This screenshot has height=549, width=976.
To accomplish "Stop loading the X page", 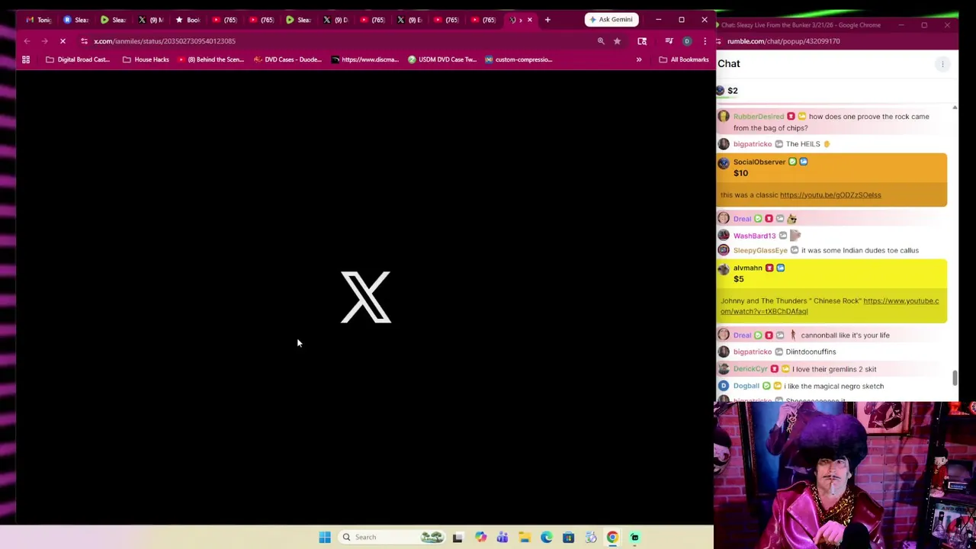I will (x=63, y=41).
